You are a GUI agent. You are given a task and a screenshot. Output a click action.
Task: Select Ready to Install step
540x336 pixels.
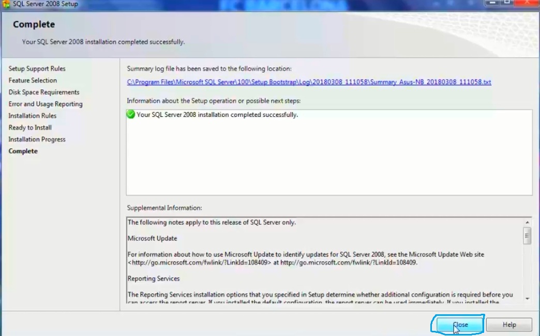click(x=30, y=127)
